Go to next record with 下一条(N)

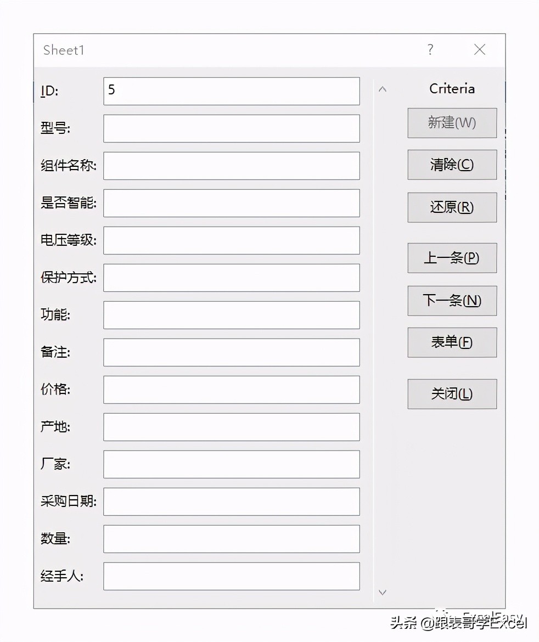(452, 301)
